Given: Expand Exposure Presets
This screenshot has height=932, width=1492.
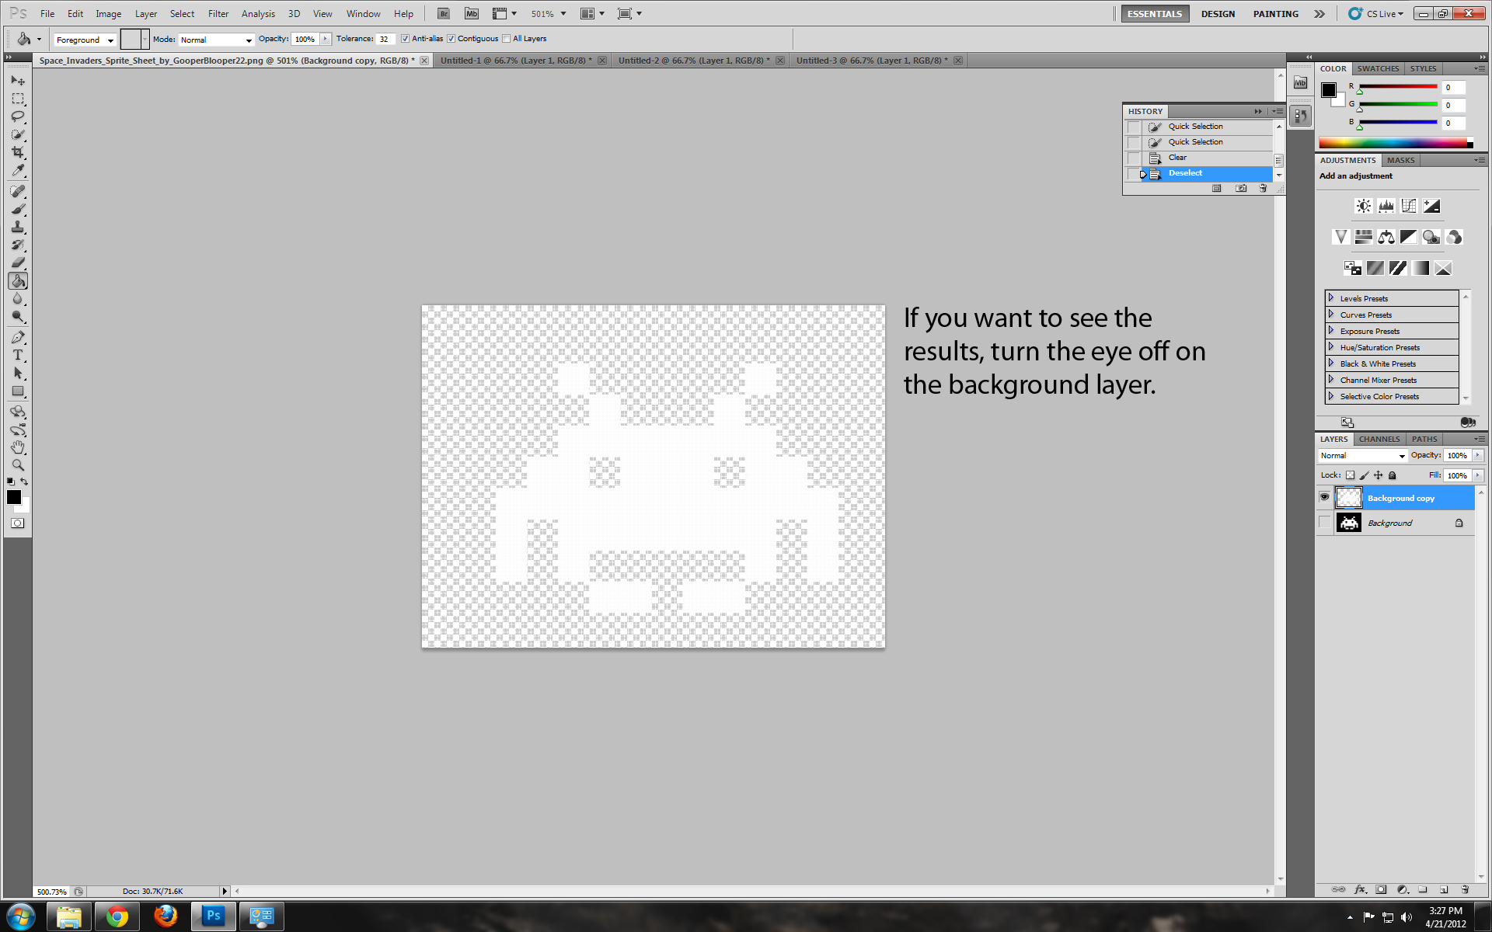Looking at the screenshot, I should point(1331,331).
